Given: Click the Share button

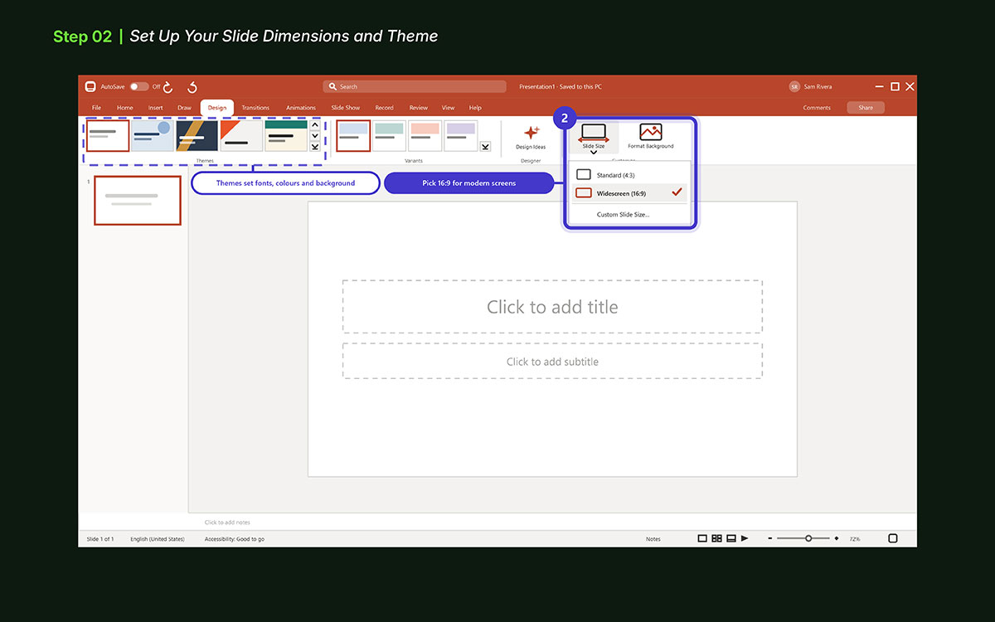Looking at the screenshot, I should 866,108.
